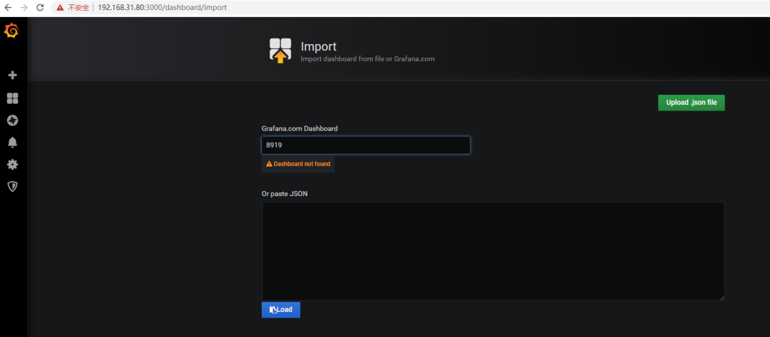
Task: Open the Server Admin shield icon
Action: pos(13,187)
